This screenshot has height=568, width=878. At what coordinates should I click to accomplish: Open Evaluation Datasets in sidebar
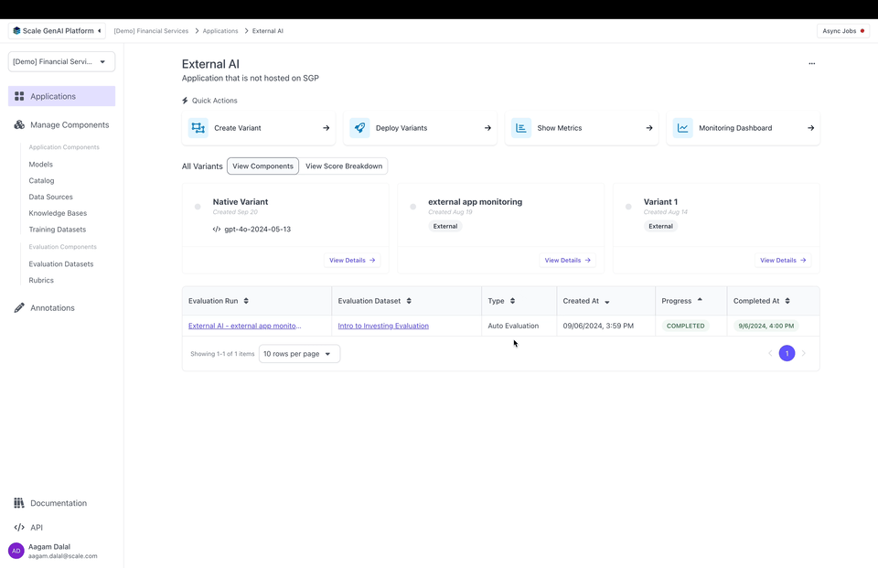61,263
